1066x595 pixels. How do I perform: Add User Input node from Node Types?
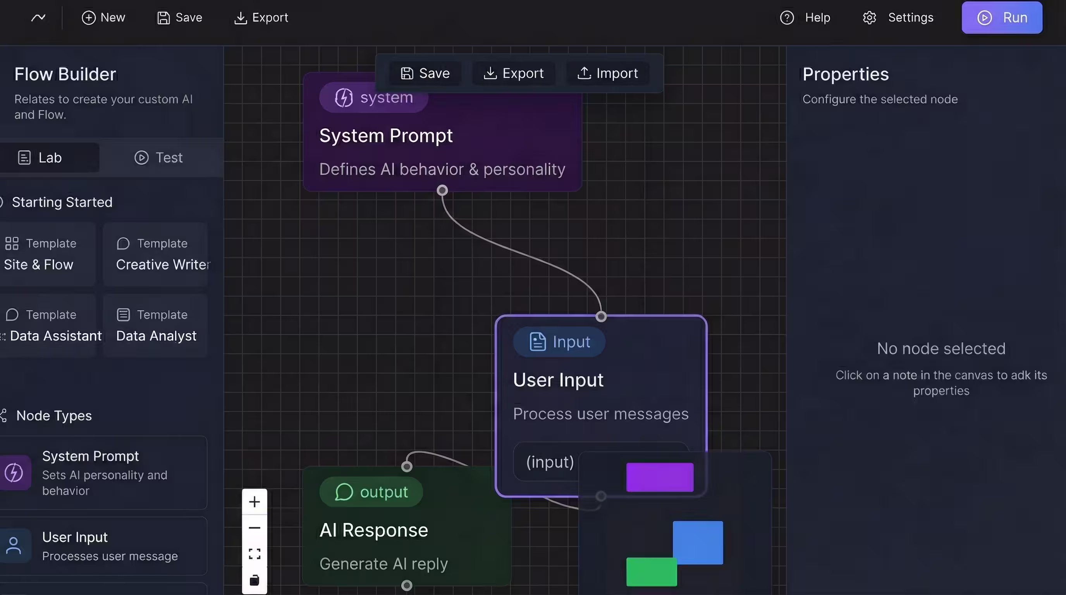pyautogui.click(x=103, y=545)
